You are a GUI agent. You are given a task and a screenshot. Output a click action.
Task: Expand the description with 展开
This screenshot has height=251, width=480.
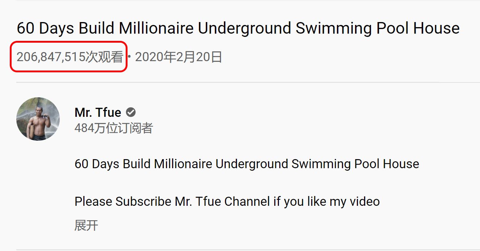[x=86, y=225]
